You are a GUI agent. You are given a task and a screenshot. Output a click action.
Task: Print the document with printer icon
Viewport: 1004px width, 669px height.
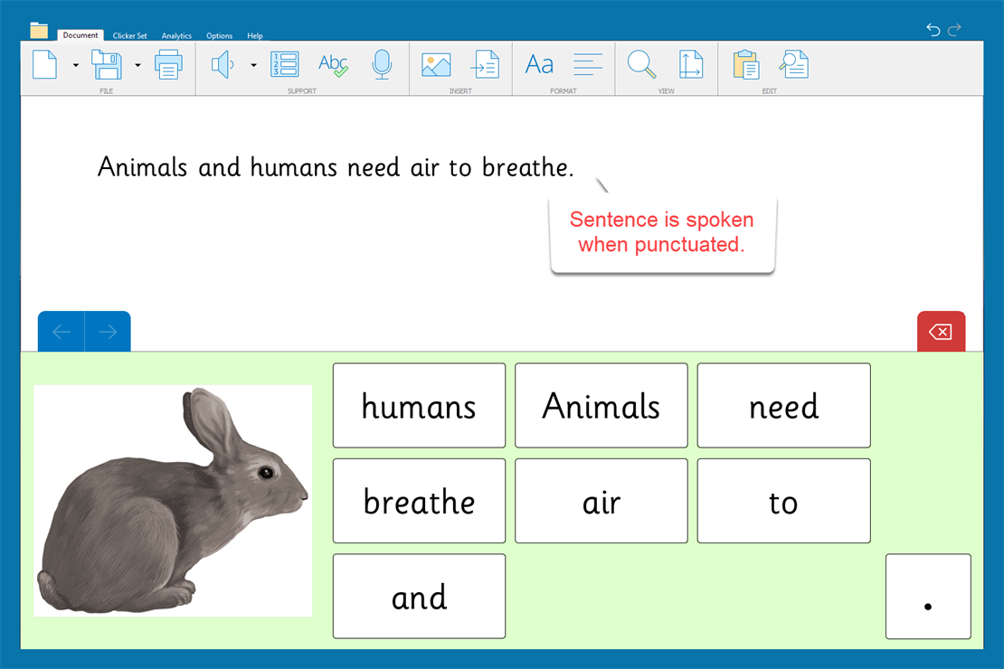[x=168, y=65]
